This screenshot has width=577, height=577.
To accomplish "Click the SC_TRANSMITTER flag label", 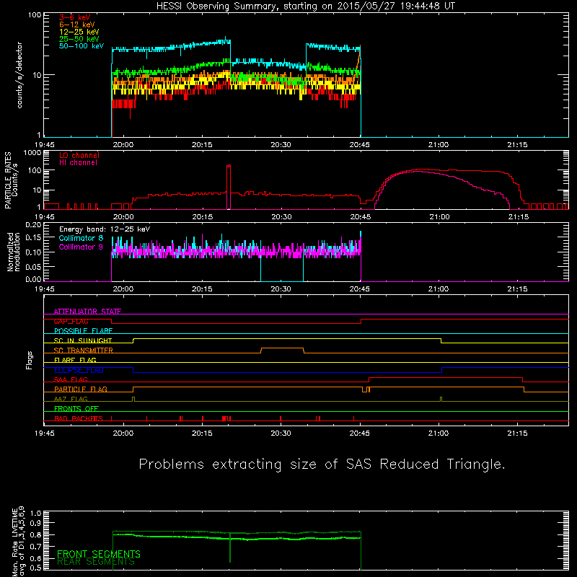I will pyautogui.click(x=84, y=351).
